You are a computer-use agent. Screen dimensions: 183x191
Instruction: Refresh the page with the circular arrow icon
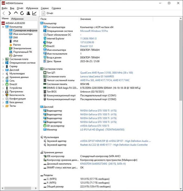pos(22,13)
